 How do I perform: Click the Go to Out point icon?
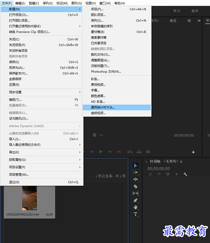coord(119,152)
